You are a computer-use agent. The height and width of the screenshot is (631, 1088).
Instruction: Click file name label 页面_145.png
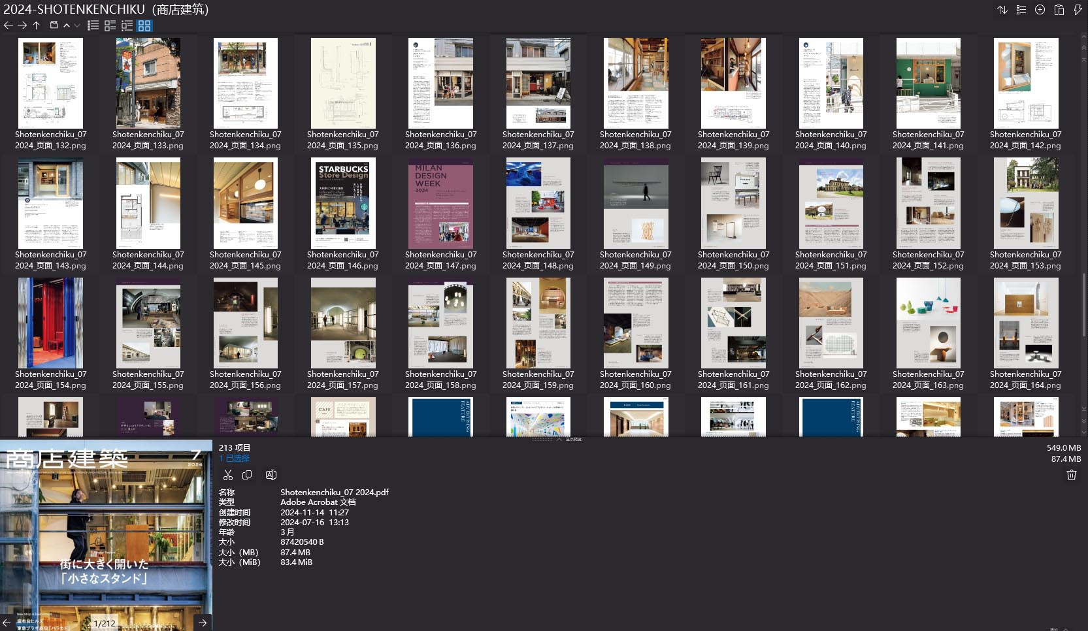click(246, 260)
